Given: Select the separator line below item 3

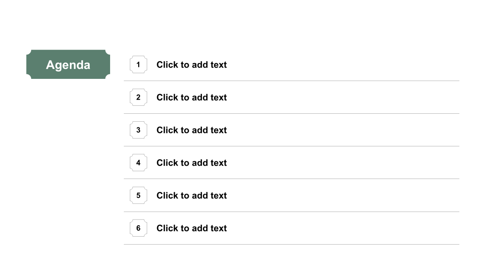Looking at the screenshot, I should click(291, 146).
